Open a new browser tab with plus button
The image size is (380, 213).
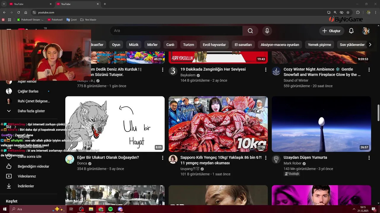pos(105,4)
